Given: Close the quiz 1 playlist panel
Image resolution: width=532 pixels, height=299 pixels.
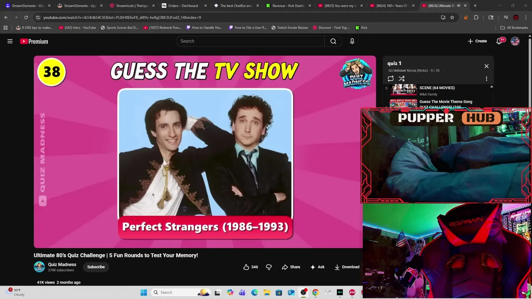Looking at the screenshot, I should pyautogui.click(x=486, y=66).
